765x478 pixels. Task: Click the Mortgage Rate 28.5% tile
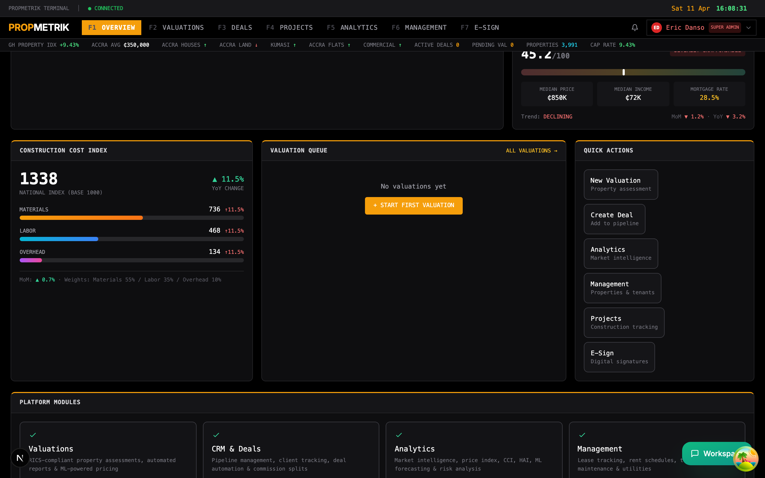(x=709, y=94)
